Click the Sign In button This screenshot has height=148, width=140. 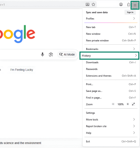pos(130,12)
